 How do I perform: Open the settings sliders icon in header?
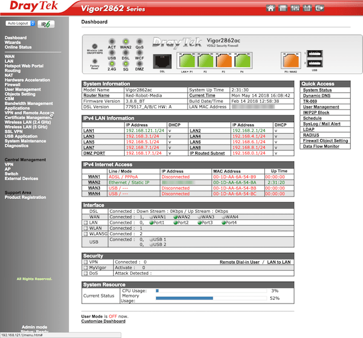[295, 8]
